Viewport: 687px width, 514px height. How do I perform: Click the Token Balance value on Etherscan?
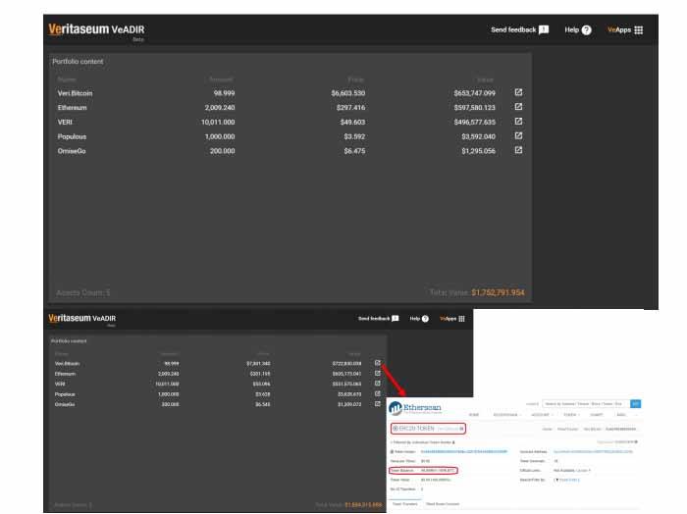(x=438, y=471)
